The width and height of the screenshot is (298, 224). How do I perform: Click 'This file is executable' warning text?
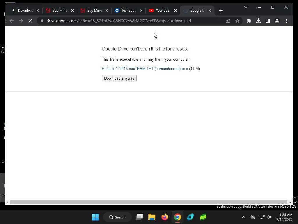coord(146,60)
